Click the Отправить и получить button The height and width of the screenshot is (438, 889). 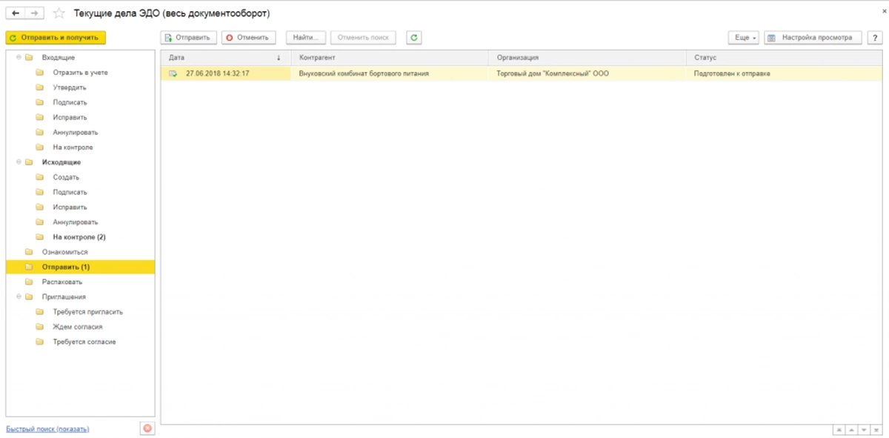[56, 37]
